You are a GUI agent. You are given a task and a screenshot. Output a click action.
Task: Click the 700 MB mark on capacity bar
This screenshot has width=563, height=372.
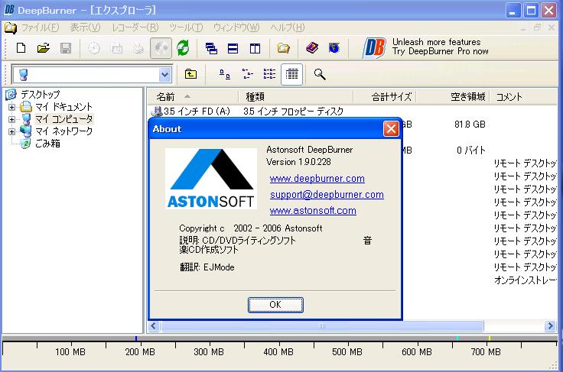[486, 352]
